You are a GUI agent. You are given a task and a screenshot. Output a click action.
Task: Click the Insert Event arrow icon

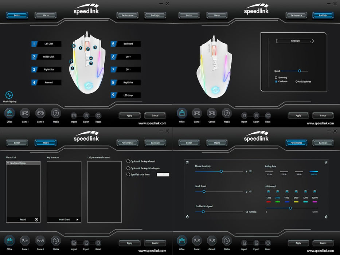pos(77,220)
